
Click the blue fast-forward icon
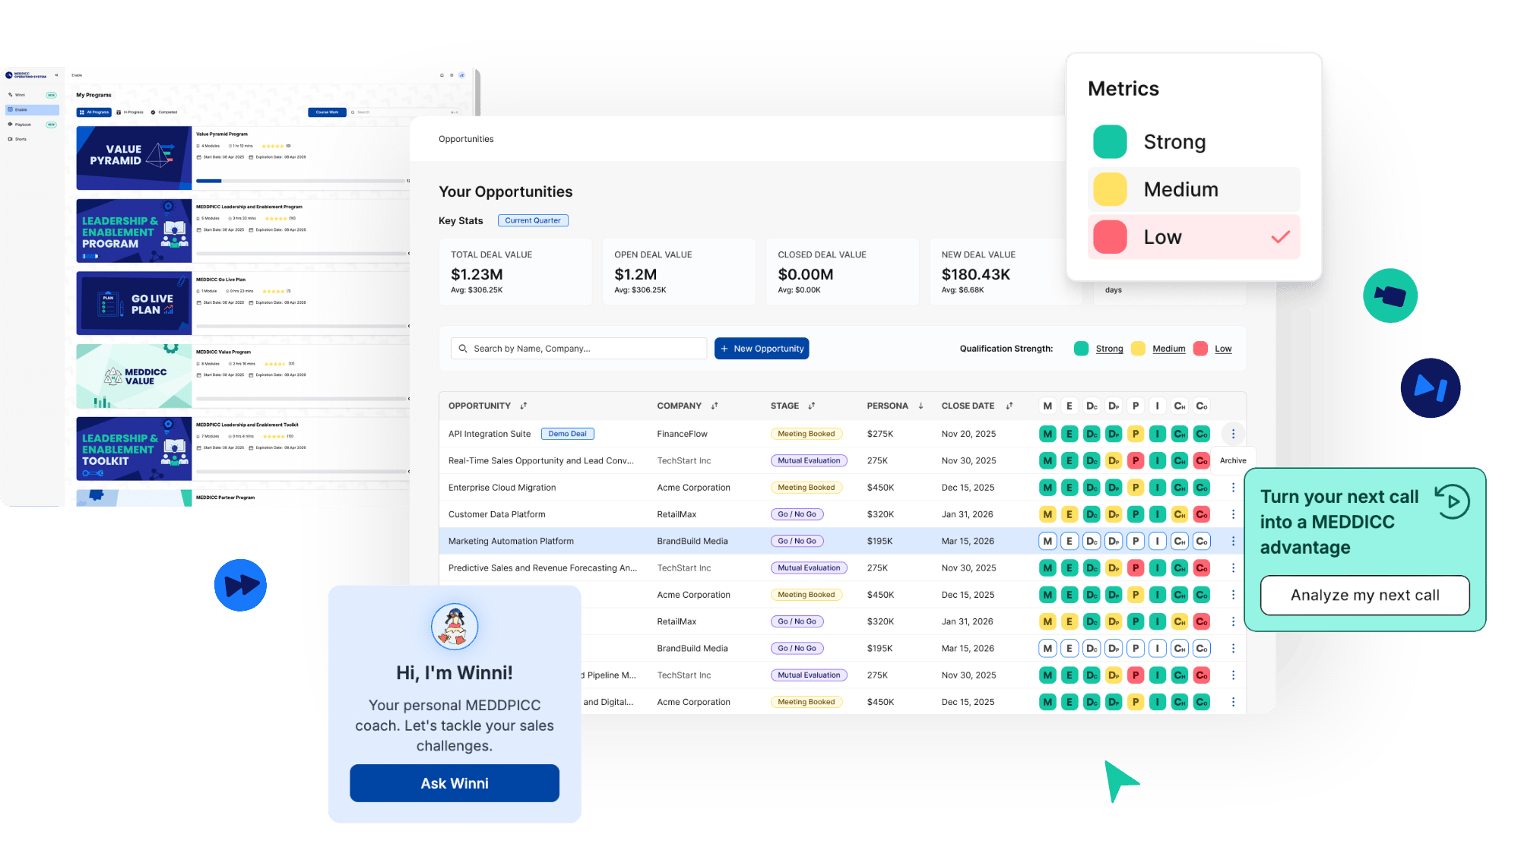pos(241,585)
